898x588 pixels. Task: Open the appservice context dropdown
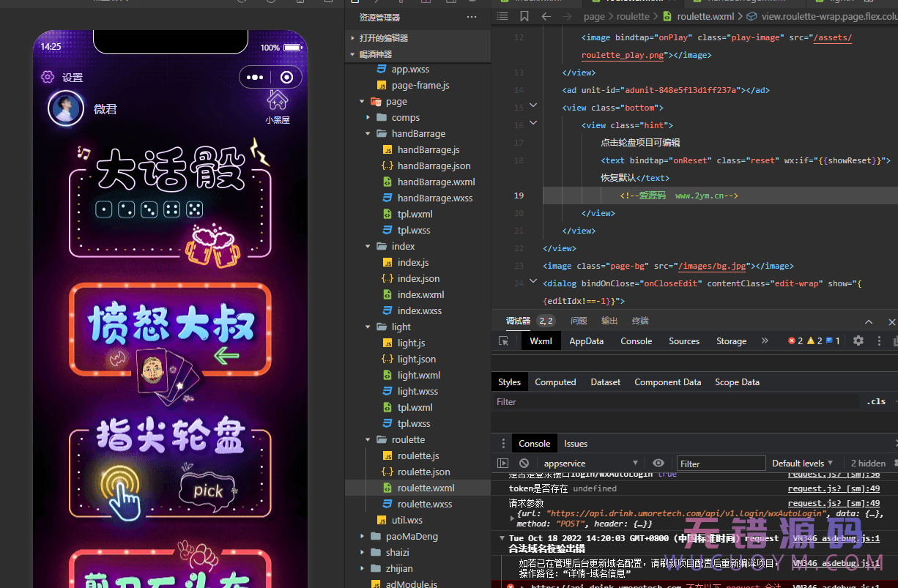(590, 463)
